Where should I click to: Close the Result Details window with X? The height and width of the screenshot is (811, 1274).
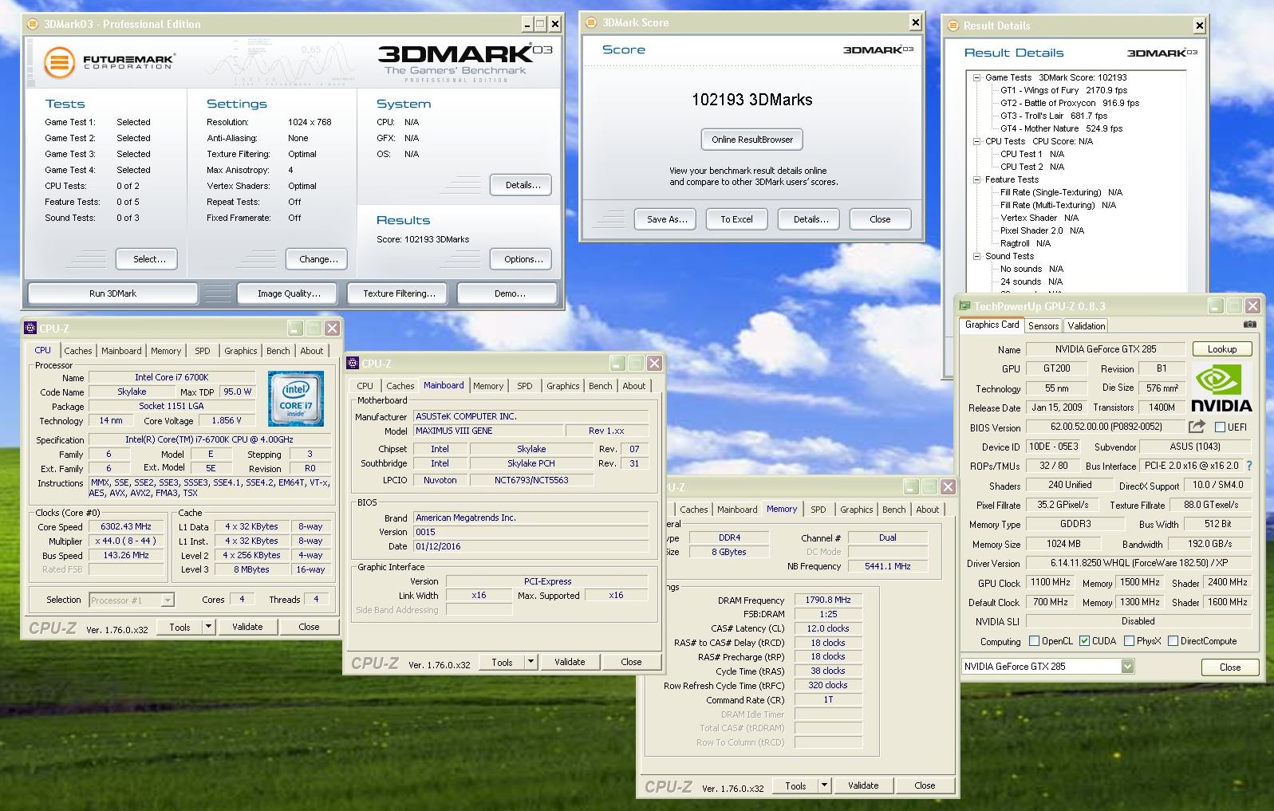click(1199, 26)
